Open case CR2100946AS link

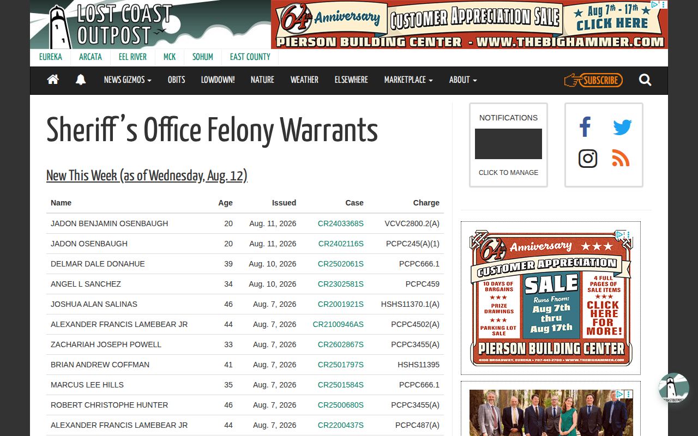(x=338, y=324)
